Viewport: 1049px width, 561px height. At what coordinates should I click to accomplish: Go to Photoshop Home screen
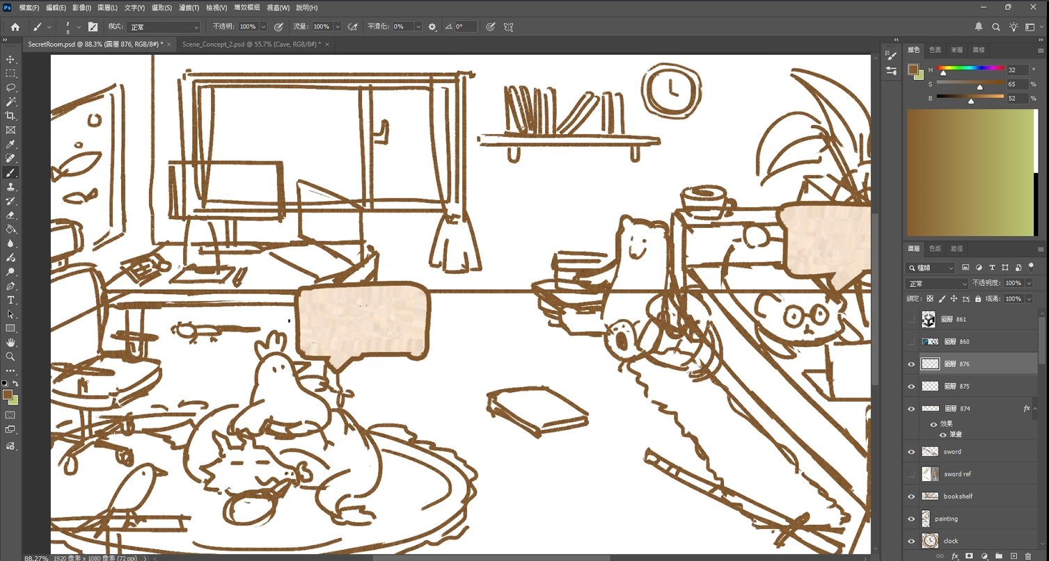(x=15, y=27)
